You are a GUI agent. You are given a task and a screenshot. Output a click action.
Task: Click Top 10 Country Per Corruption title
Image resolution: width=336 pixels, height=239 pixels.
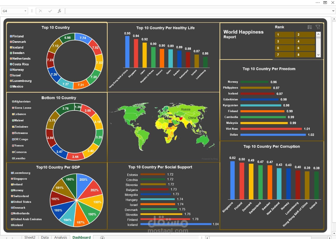coord(272,146)
